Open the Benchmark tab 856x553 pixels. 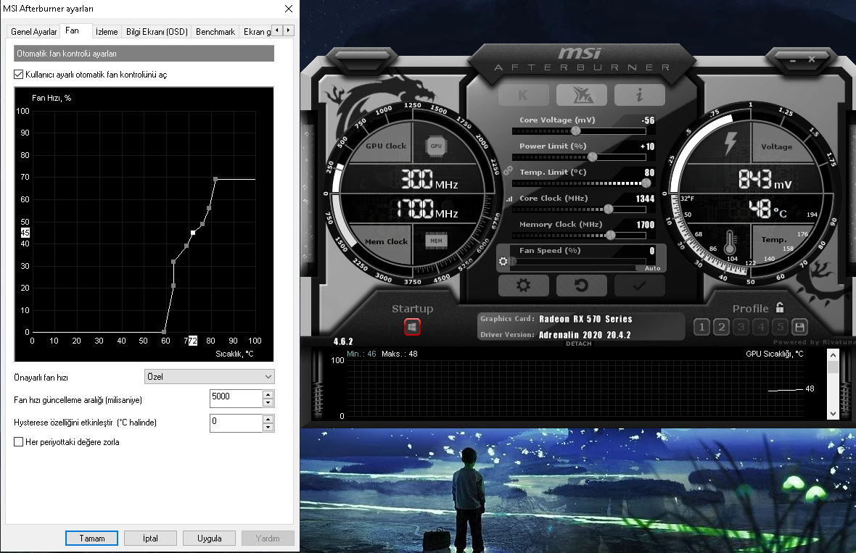(215, 32)
